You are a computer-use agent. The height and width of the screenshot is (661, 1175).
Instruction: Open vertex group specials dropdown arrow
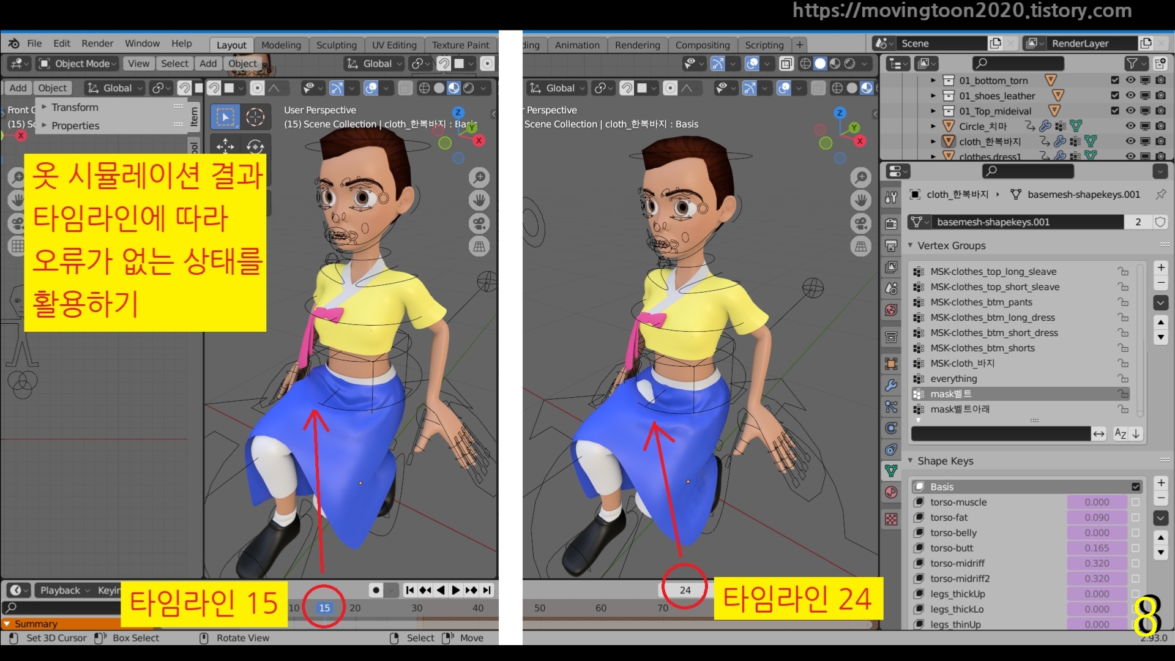tap(1161, 302)
